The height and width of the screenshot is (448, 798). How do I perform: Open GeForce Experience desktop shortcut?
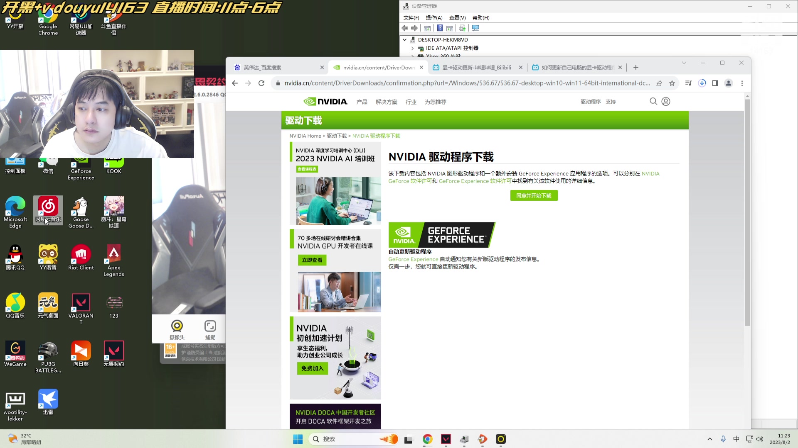point(81,169)
